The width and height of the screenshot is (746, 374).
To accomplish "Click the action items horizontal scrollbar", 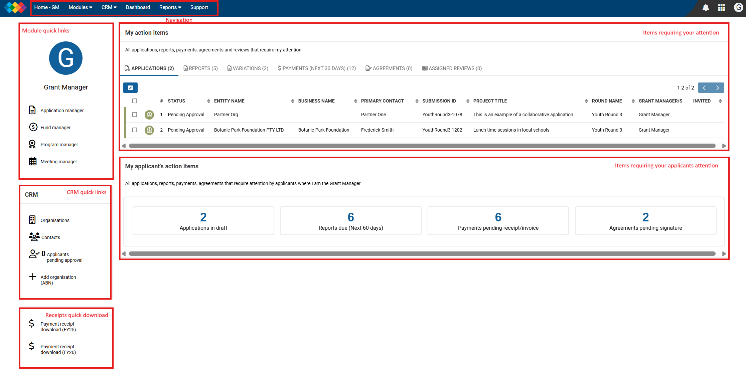I will (x=422, y=146).
